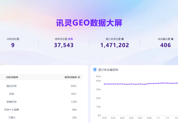Screen dimensions: 178x123
Task: Click the 电话曝光量 value 406
Action: click(x=165, y=45)
